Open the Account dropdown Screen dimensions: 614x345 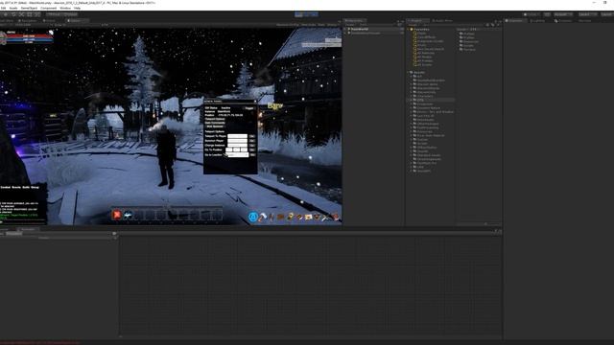563,14
